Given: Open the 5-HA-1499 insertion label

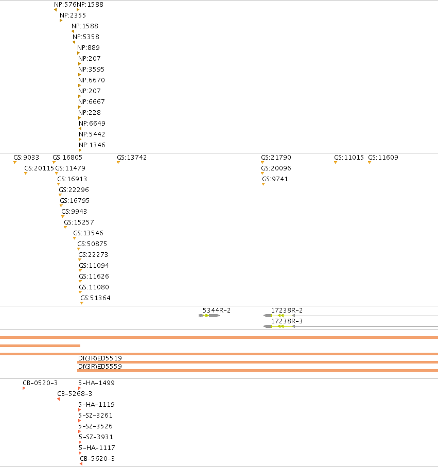Looking at the screenshot, I should pyautogui.click(x=96, y=383).
